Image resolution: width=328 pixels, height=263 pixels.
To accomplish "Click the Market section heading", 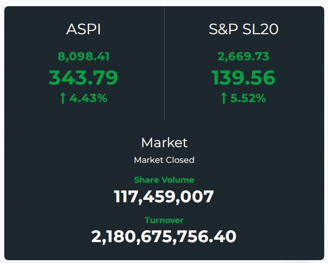I will coord(164,143).
